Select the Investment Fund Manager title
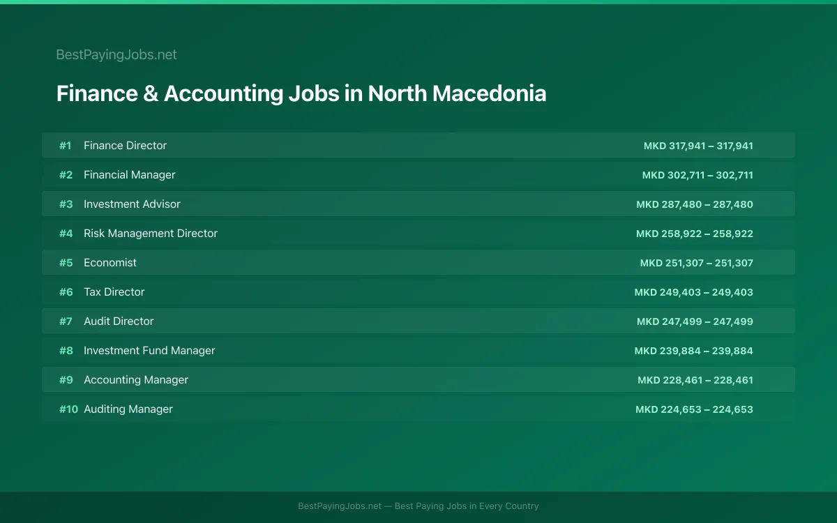 tap(149, 350)
